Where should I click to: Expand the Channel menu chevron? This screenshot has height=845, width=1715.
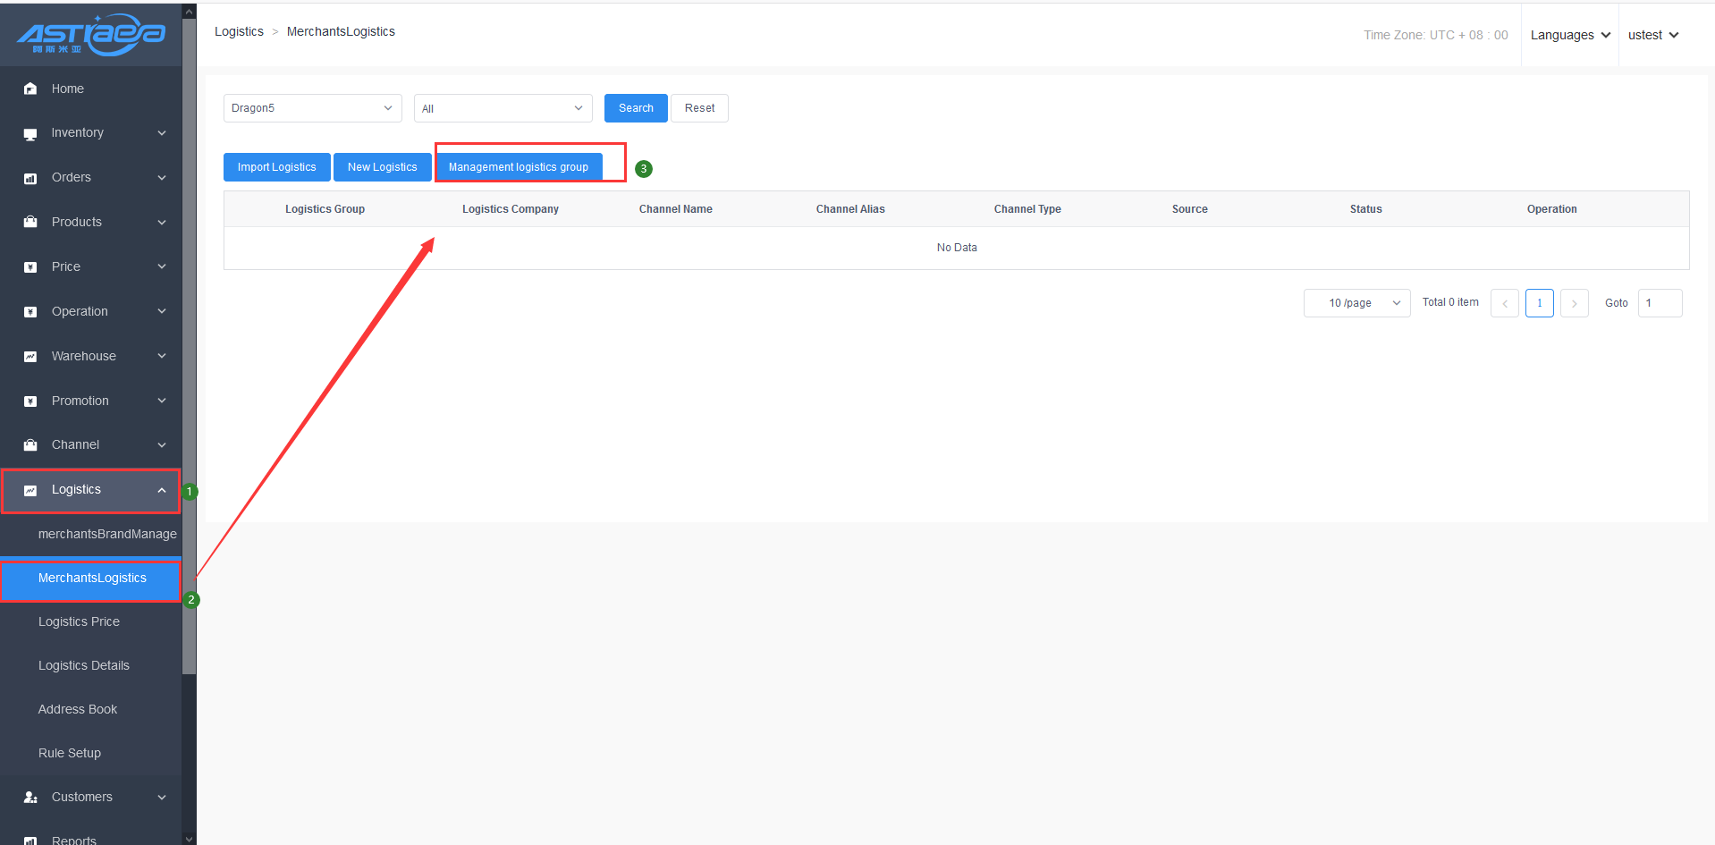[162, 445]
